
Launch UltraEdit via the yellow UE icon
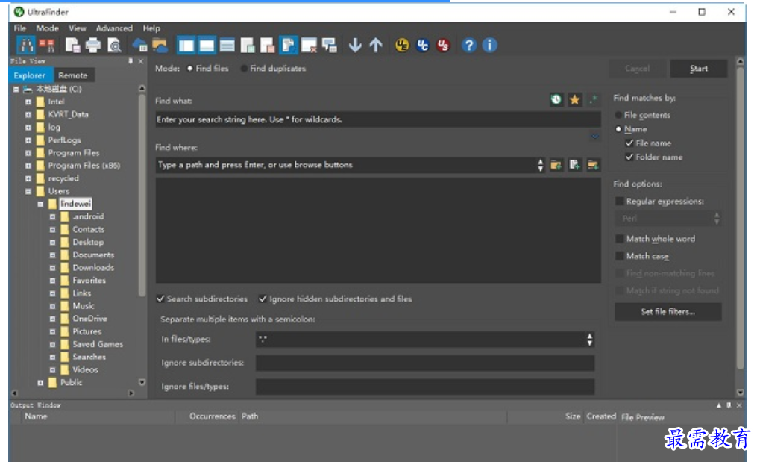tap(402, 46)
